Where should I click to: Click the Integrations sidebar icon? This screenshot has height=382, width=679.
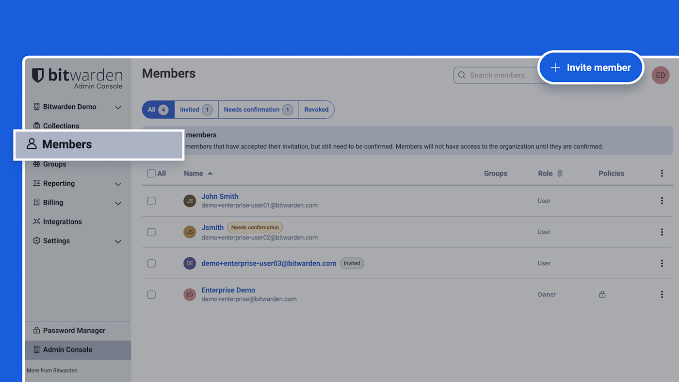tap(37, 222)
